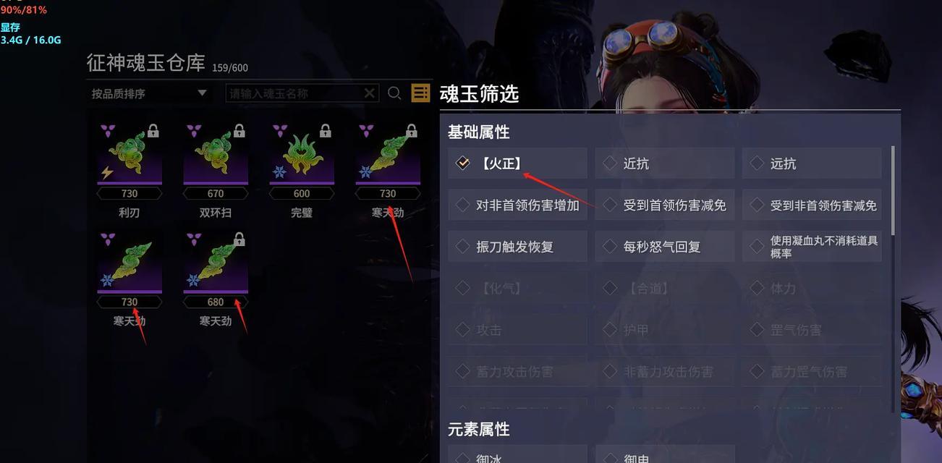The width and height of the screenshot is (942, 463).
Task: Open the 按品质排序 sort dropdown
Action: coord(148,93)
